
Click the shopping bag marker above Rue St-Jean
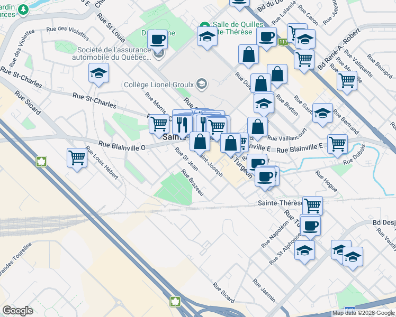pos(200,142)
